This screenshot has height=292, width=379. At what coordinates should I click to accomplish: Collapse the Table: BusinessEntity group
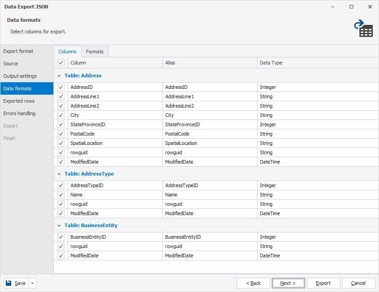(x=59, y=226)
